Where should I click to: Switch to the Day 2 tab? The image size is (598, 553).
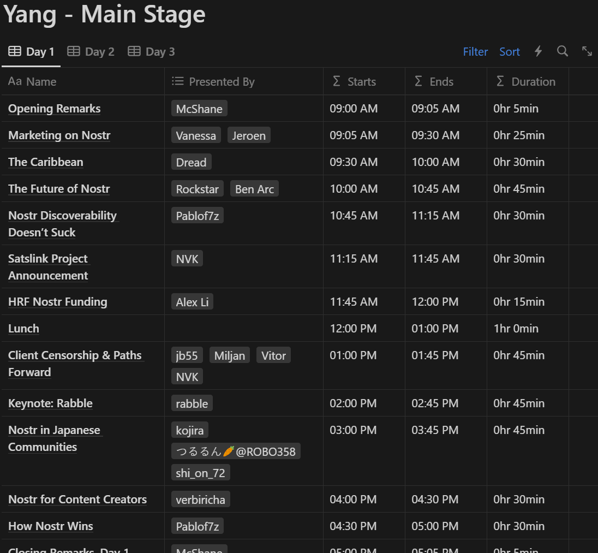click(91, 52)
